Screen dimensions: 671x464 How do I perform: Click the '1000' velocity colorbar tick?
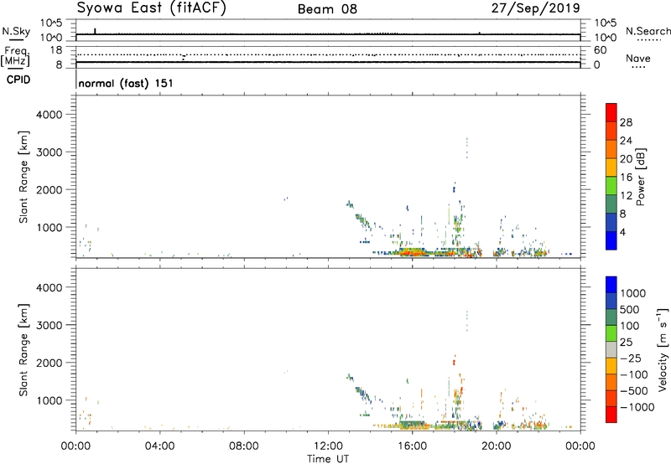tap(633, 293)
